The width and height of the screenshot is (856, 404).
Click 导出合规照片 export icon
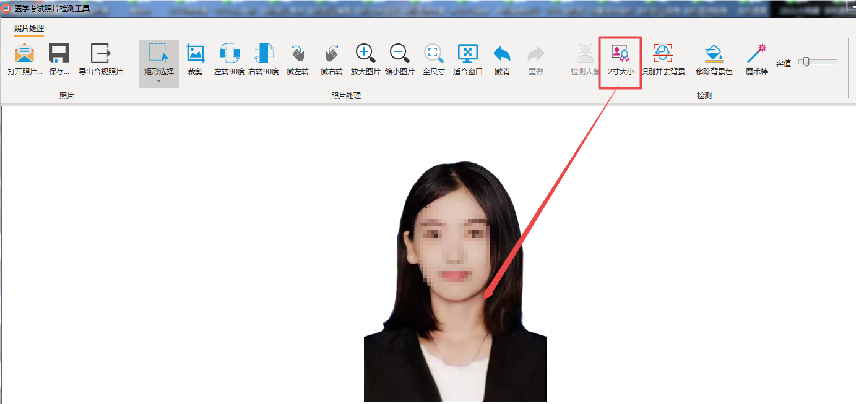click(x=100, y=54)
